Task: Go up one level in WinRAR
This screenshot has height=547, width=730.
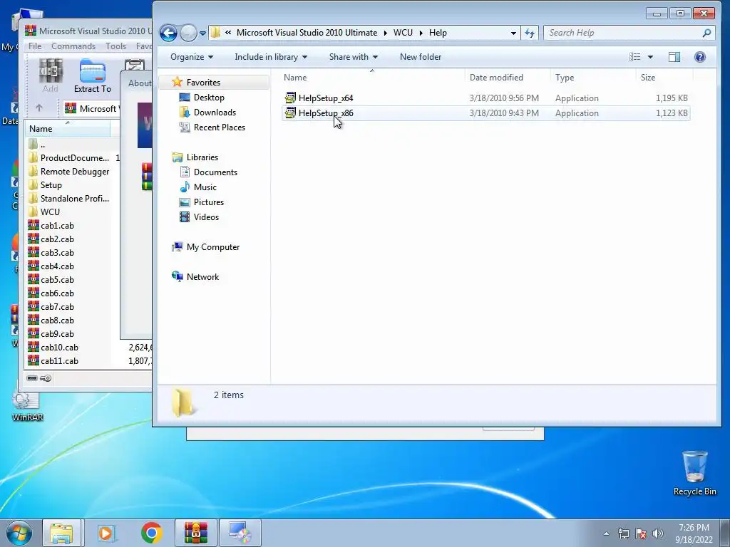Action: pyautogui.click(x=39, y=108)
